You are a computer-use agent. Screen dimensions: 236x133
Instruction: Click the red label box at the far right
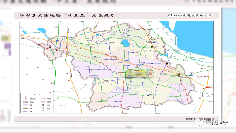point(208,88)
